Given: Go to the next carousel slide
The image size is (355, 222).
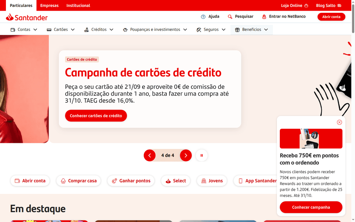Looking at the screenshot, I should [186, 155].
